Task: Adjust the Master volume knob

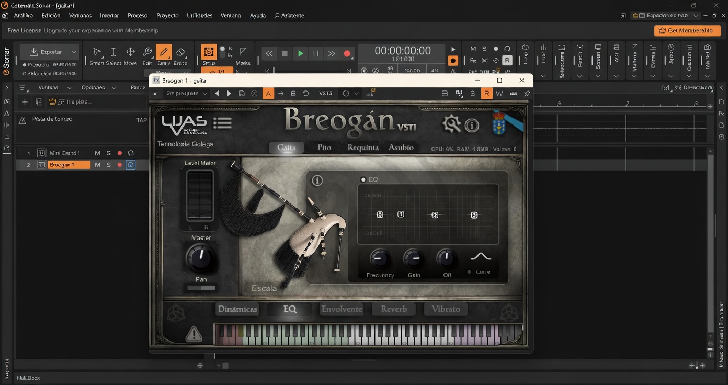Action: (x=200, y=257)
